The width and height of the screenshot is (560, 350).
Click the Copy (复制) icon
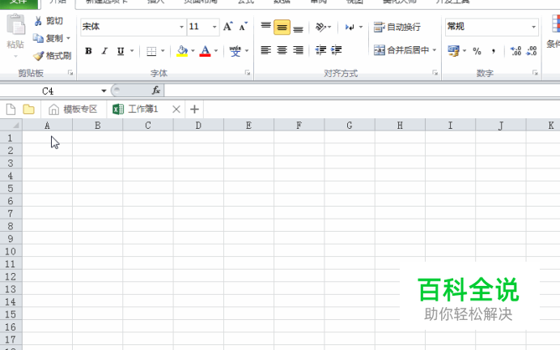pyautogui.click(x=38, y=38)
